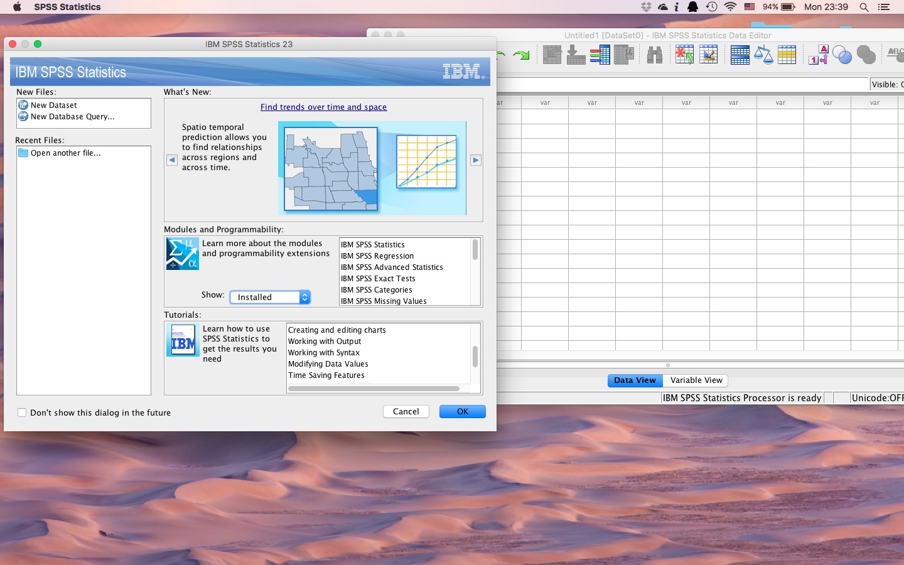Select Working with Output tutorial
This screenshot has width=904, height=565.
click(x=325, y=342)
